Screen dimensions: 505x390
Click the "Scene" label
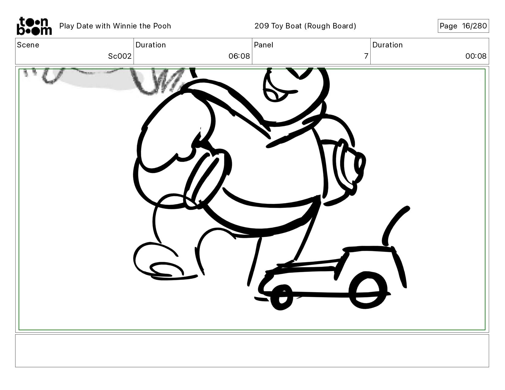tap(28, 45)
